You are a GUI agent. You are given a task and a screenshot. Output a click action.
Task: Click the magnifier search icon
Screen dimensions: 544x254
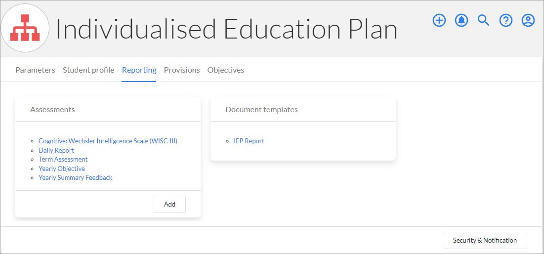tap(484, 20)
